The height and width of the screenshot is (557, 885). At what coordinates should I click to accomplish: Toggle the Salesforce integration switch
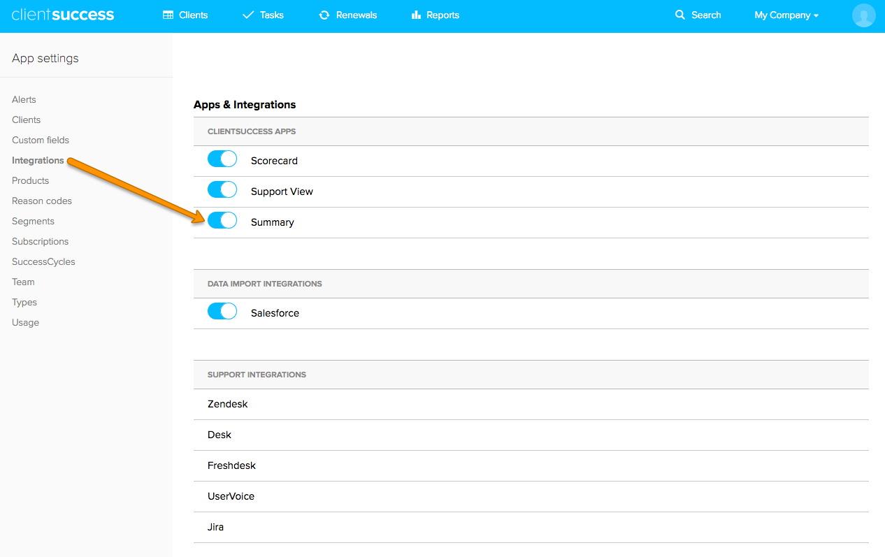click(x=222, y=312)
